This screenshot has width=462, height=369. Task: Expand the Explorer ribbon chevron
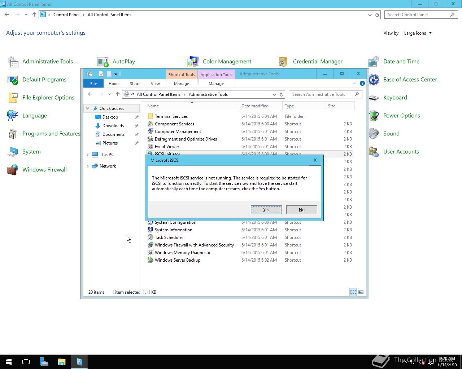[x=354, y=83]
